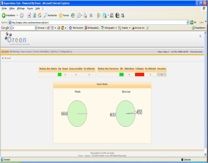Image resolution: width=208 pixels, height=163 pixels.
Task: Open the Monitoring tab
Action: [x=14, y=52]
